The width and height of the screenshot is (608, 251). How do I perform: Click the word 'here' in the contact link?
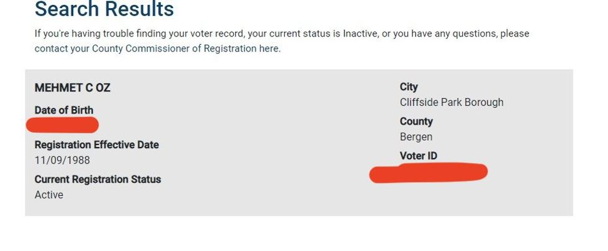coord(269,48)
